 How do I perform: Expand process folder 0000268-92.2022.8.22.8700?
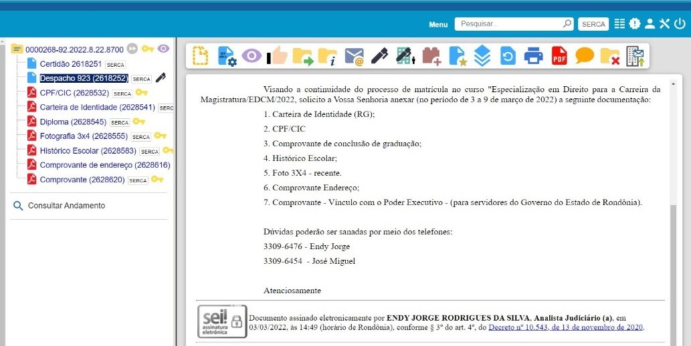tap(17, 49)
